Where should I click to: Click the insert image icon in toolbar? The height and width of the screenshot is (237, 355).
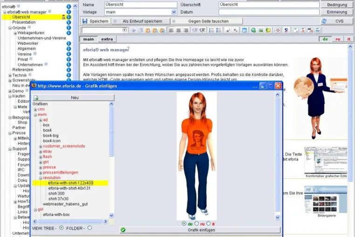(261, 30)
